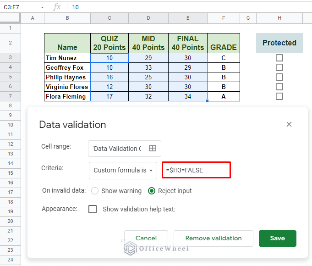Click the GRADE header cell
The height and width of the screenshot is (266, 312).
pyautogui.click(x=224, y=43)
